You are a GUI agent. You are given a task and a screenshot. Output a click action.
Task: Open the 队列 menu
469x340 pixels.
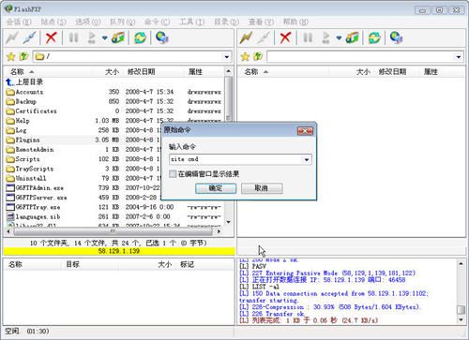tap(123, 22)
